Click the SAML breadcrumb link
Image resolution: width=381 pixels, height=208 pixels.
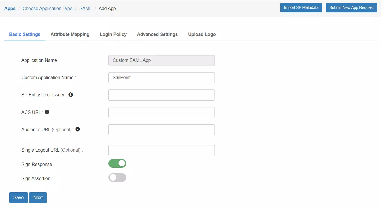(x=85, y=8)
